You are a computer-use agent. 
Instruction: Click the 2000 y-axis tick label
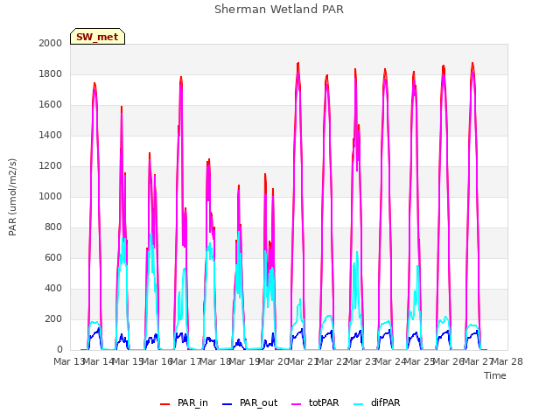[x=51, y=43]
